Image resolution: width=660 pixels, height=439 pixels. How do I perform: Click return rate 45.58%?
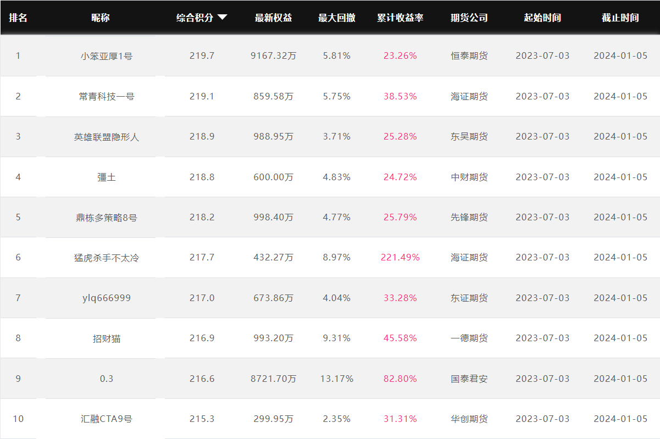[401, 338]
